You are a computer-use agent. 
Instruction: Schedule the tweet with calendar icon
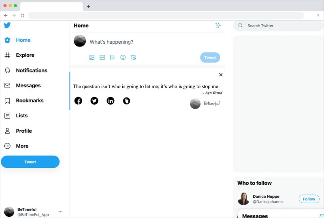coord(133,57)
